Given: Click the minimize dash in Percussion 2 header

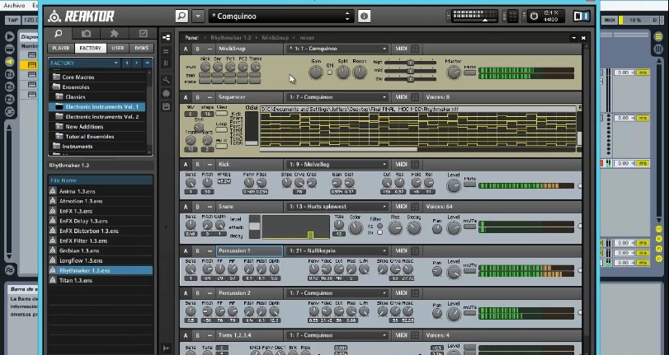Looking at the screenshot, I should click(210, 292).
